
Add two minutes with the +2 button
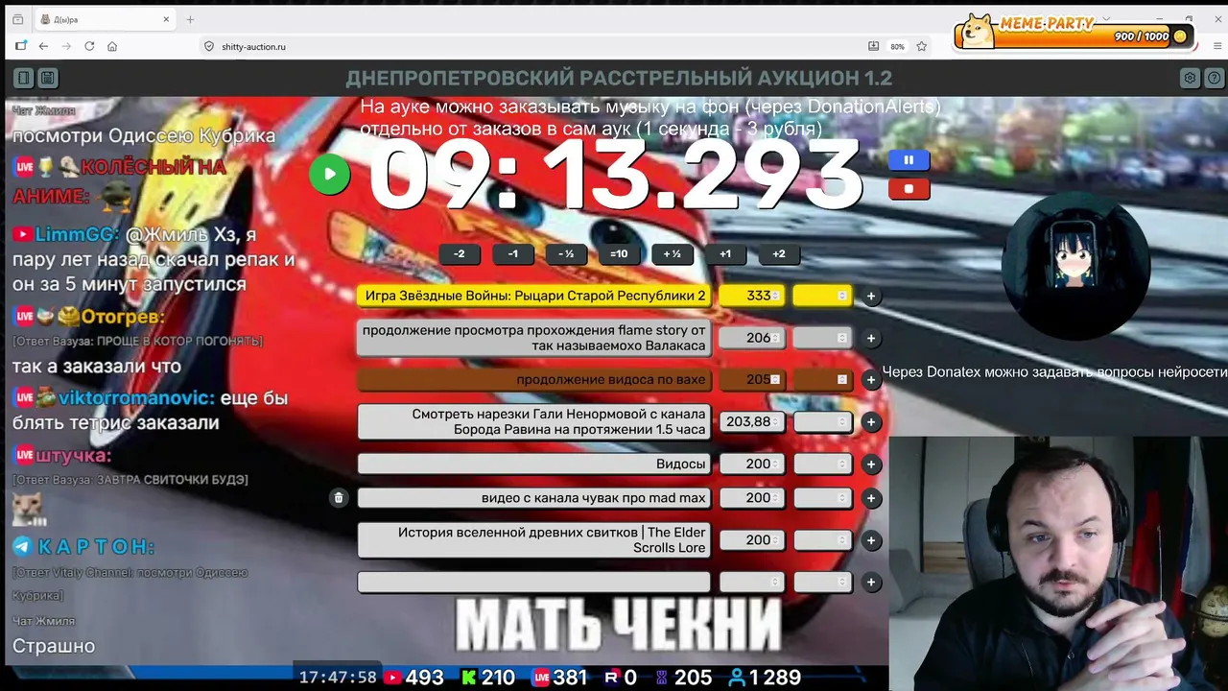[778, 254]
